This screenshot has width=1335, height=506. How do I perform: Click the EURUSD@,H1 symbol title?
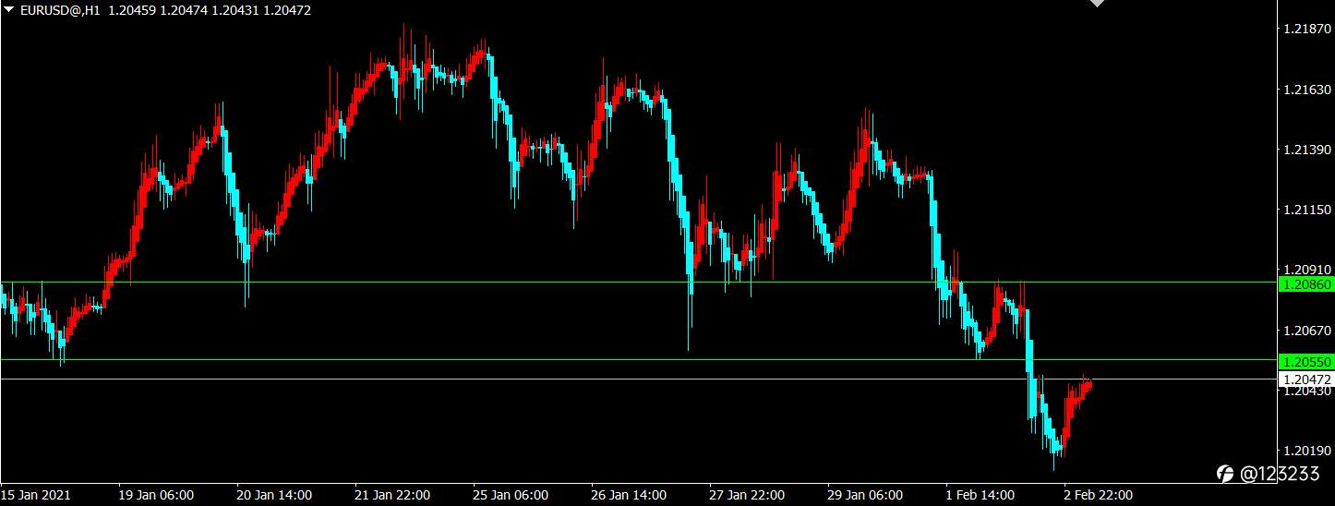pyautogui.click(x=61, y=11)
